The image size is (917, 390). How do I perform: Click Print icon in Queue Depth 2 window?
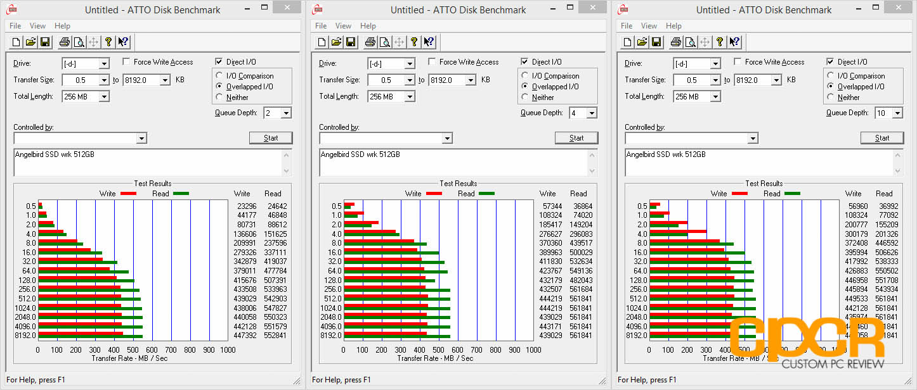[64, 42]
